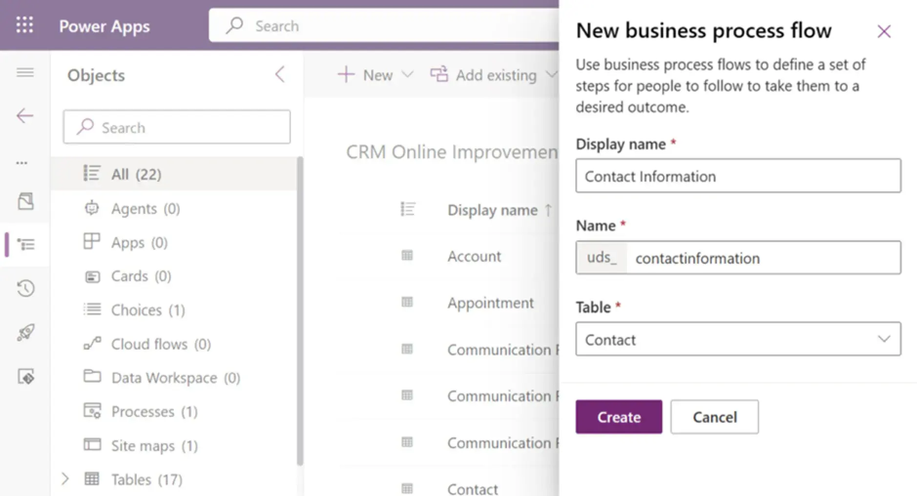917x496 pixels.
Task: Click the Site maps icon
Action: pos(92,444)
